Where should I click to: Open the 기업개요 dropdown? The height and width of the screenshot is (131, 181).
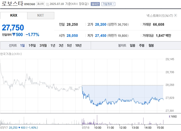tap(108, 4)
